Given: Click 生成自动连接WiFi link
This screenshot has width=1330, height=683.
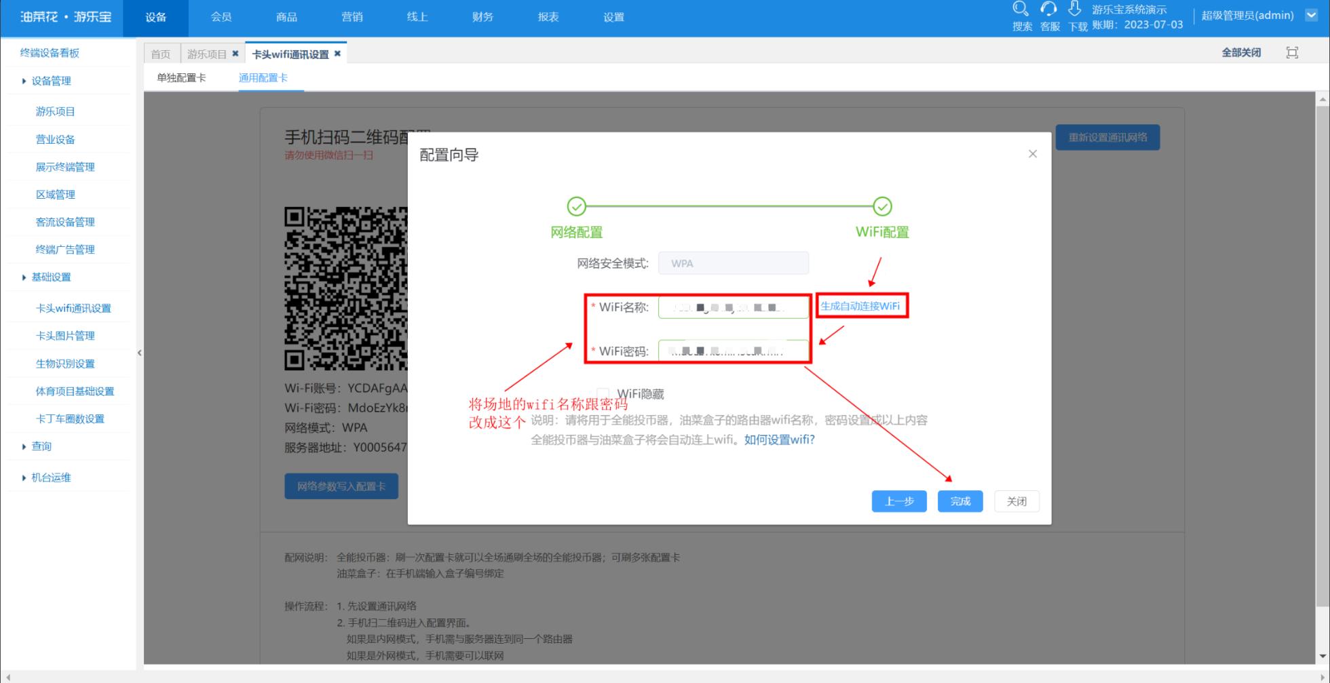Looking at the screenshot, I should [860, 306].
